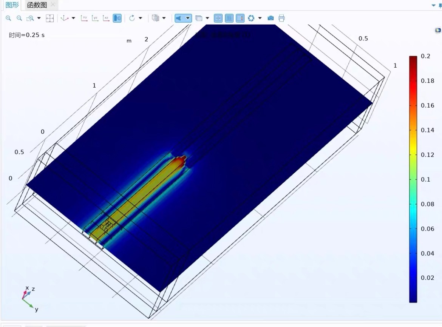This screenshot has width=442, height=327.
Task: Click the rotate view icon
Action: tap(131, 18)
